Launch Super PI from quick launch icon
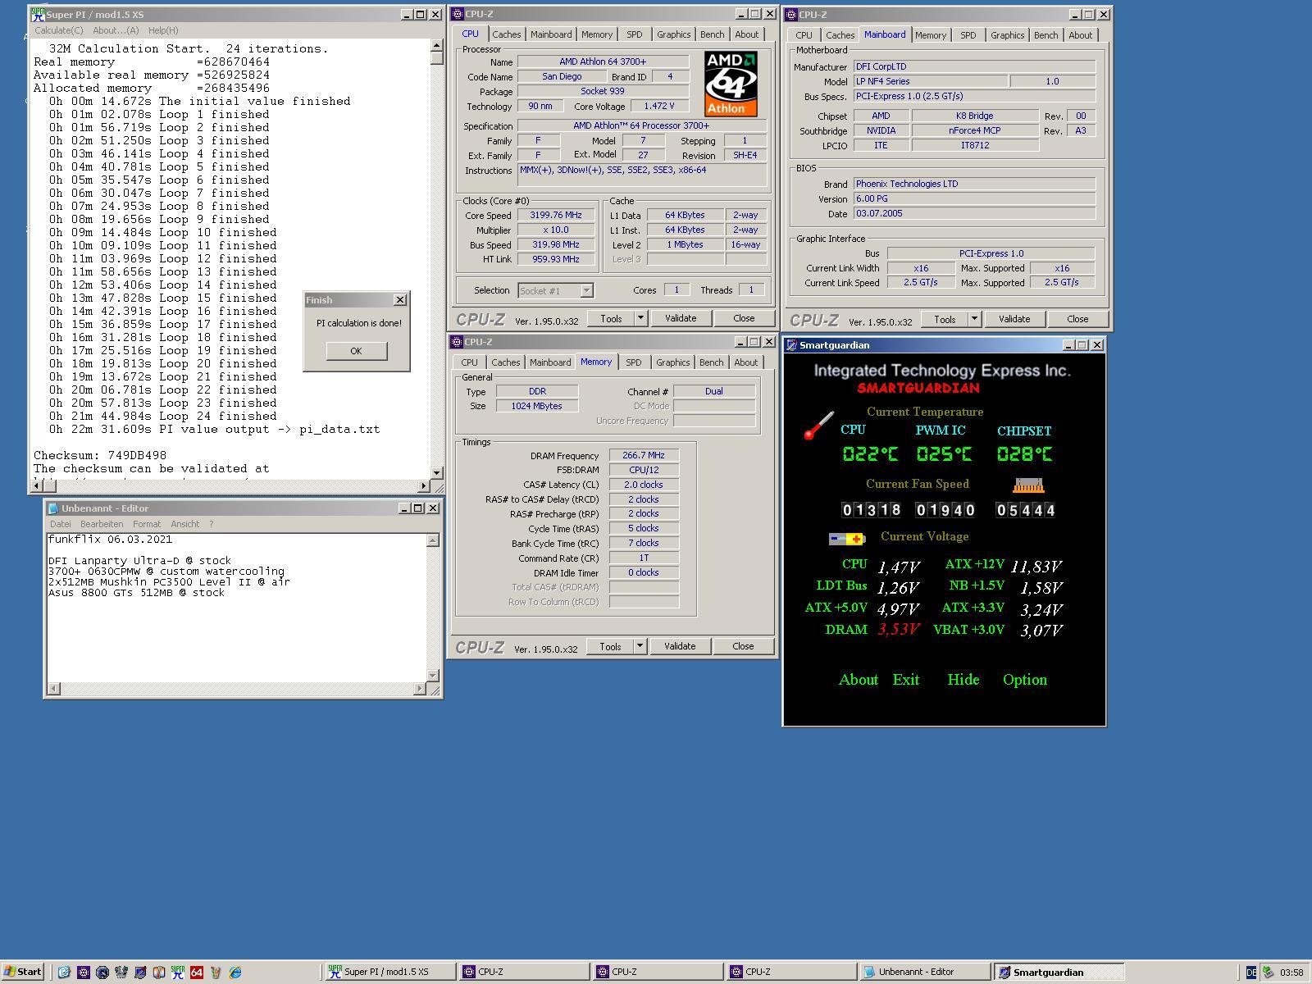Image resolution: width=1312 pixels, height=984 pixels. click(x=178, y=973)
